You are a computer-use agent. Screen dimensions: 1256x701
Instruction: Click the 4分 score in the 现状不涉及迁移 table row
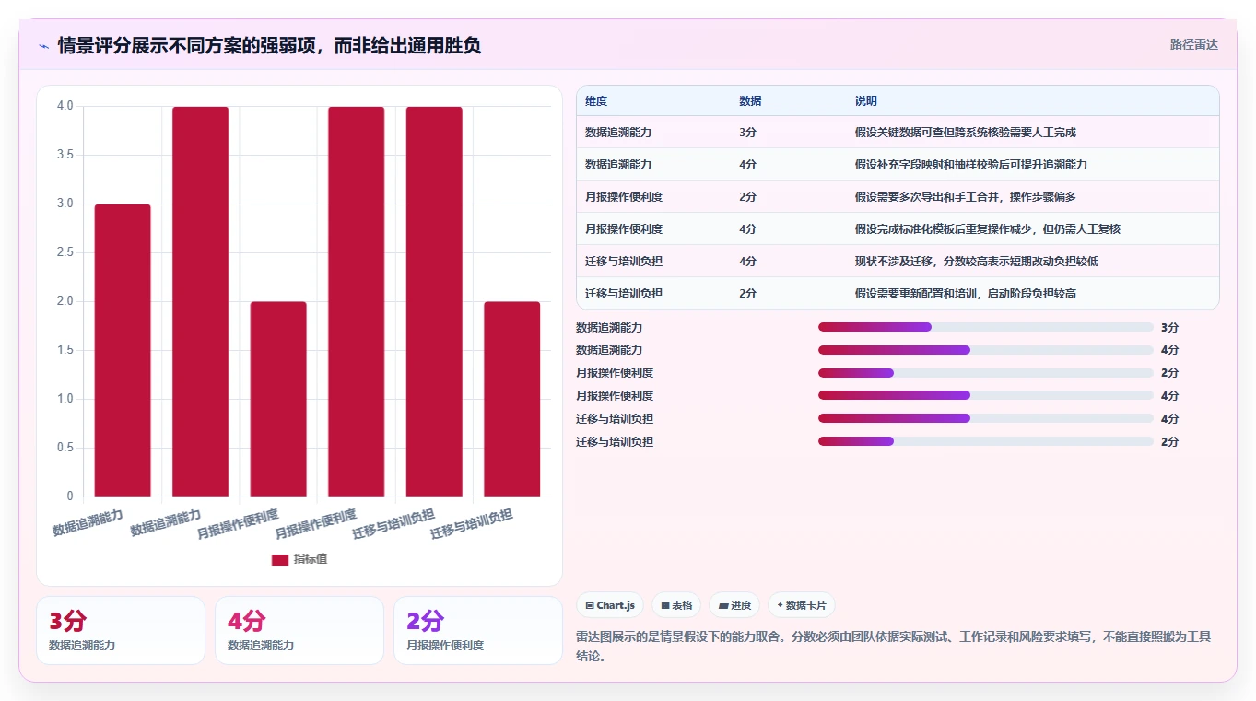click(747, 262)
